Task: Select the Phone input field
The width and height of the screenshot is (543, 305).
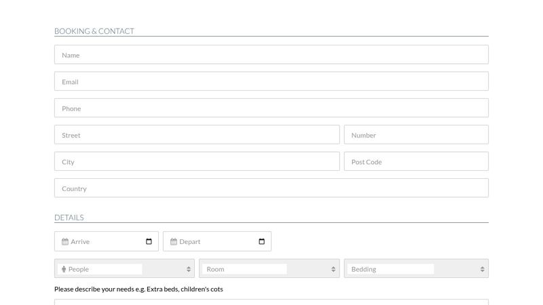Action: pyautogui.click(x=271, y=108)
